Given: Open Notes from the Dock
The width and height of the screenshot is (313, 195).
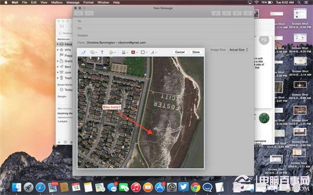Looking at the screenshot, I should click(x=88, y=187).
